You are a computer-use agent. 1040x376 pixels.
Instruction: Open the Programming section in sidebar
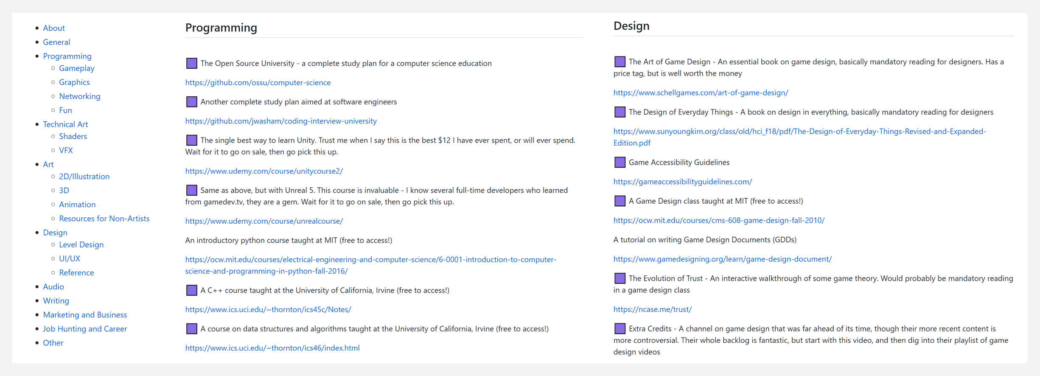[67, 56]
